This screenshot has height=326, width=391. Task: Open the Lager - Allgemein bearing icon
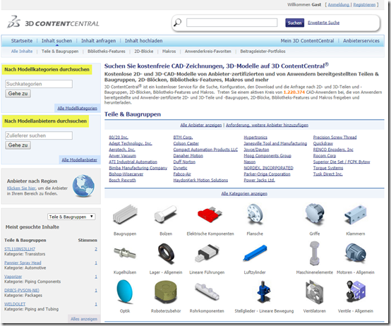pos(166,253)
